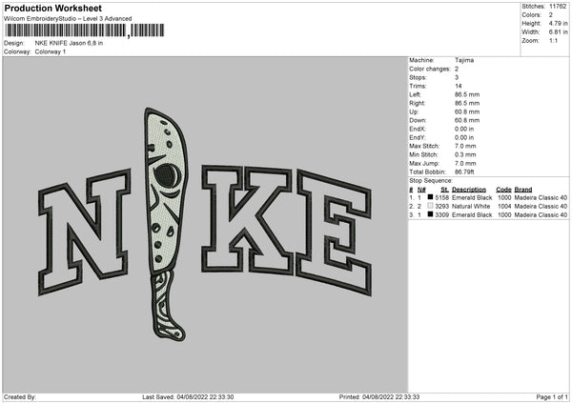Viewport: 572px width, 404px height.
Task: Click the Stitches value 11762
Action: click(x=558, y=7)
